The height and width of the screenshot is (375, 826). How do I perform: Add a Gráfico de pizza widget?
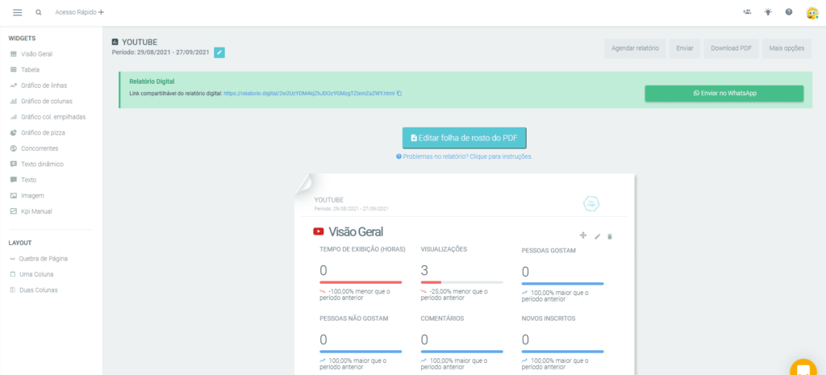pos(37,133)
